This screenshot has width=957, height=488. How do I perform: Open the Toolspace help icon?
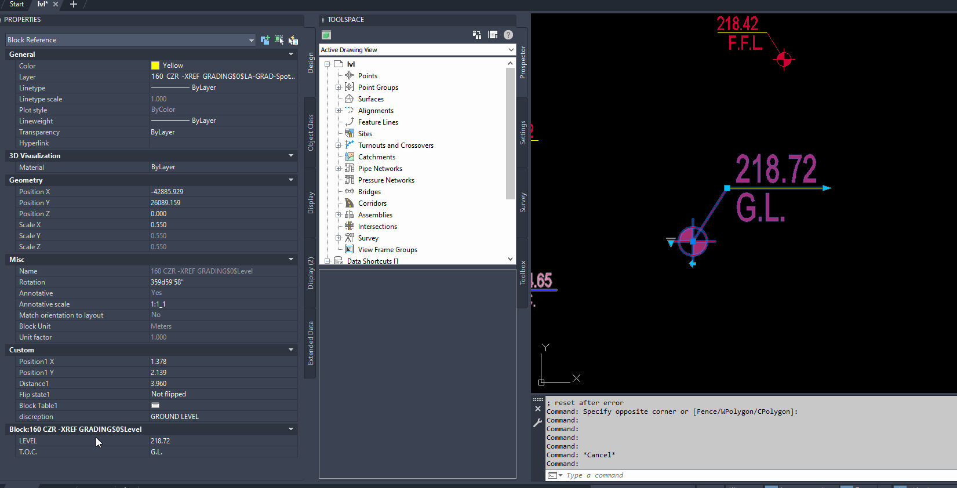tap(508, 35)
